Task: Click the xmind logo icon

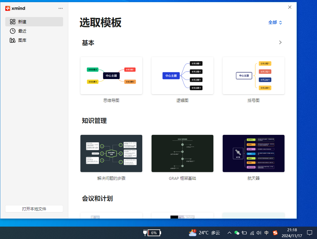Action: (x=8, y=8)
